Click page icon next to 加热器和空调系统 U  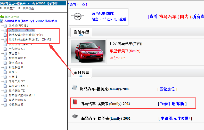[x=5, y=95]
